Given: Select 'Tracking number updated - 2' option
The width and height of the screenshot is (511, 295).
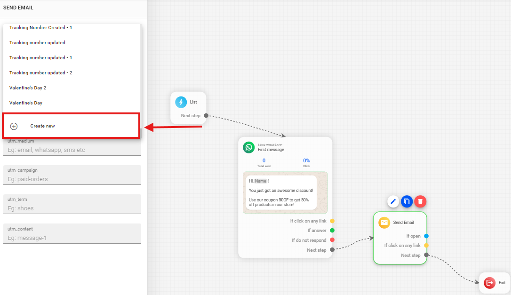Looking at the screenshot, I should click(40, 73).
